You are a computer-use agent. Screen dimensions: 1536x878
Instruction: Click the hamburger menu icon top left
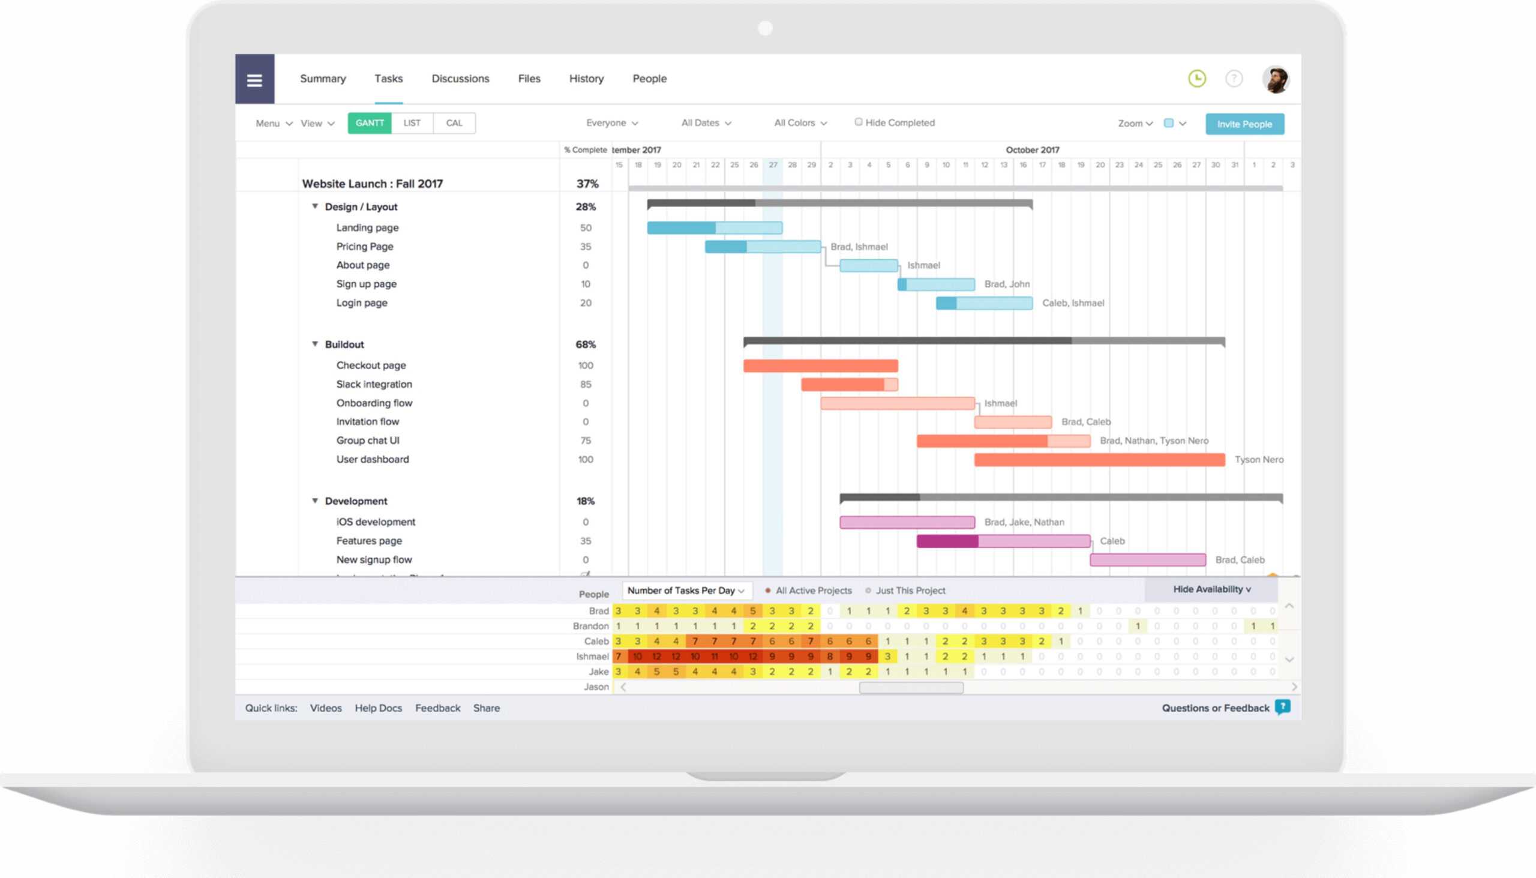(x=253, y=78)
